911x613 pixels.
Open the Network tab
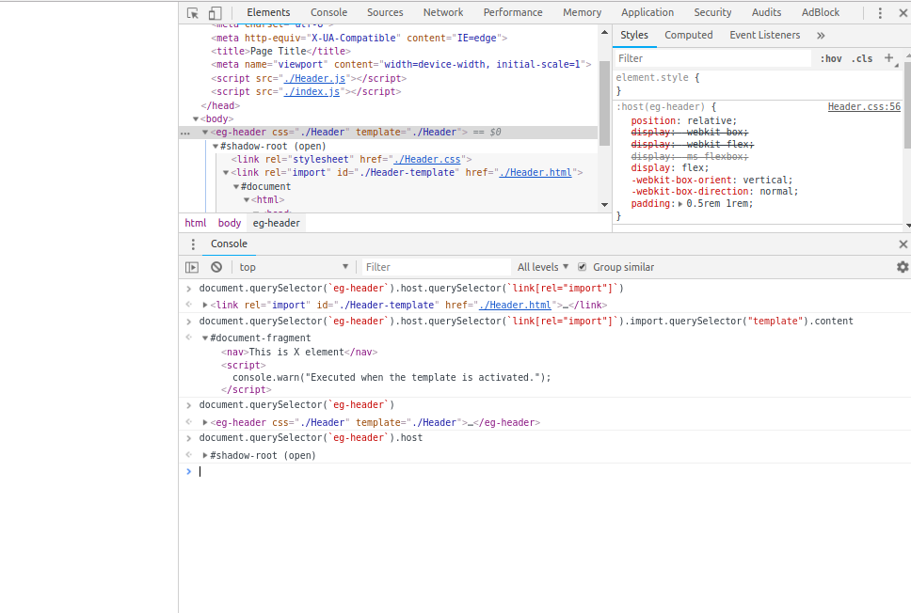[x=442, y=12]
